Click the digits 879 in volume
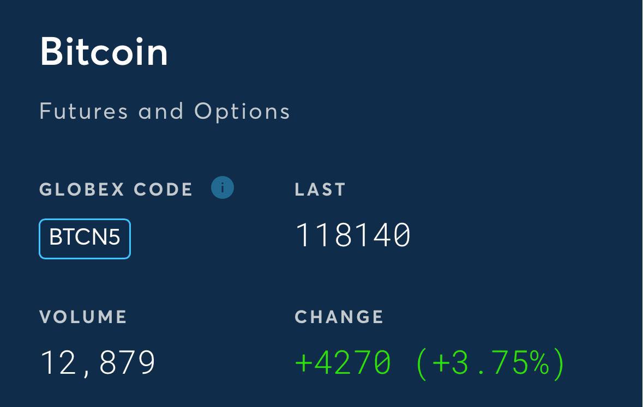The height and width of the screenshot is (407, 643). (x=128, y=363)
